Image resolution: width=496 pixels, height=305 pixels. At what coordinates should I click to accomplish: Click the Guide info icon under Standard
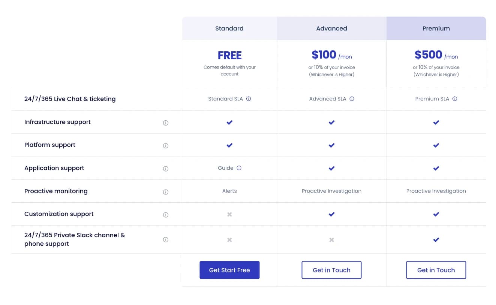[x=239, y=168]
